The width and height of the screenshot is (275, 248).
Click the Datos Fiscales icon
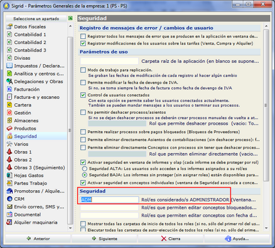tap(9, 26)
